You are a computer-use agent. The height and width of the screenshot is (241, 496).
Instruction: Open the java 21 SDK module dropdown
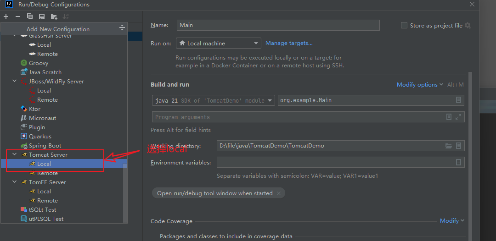pos(214,100)
